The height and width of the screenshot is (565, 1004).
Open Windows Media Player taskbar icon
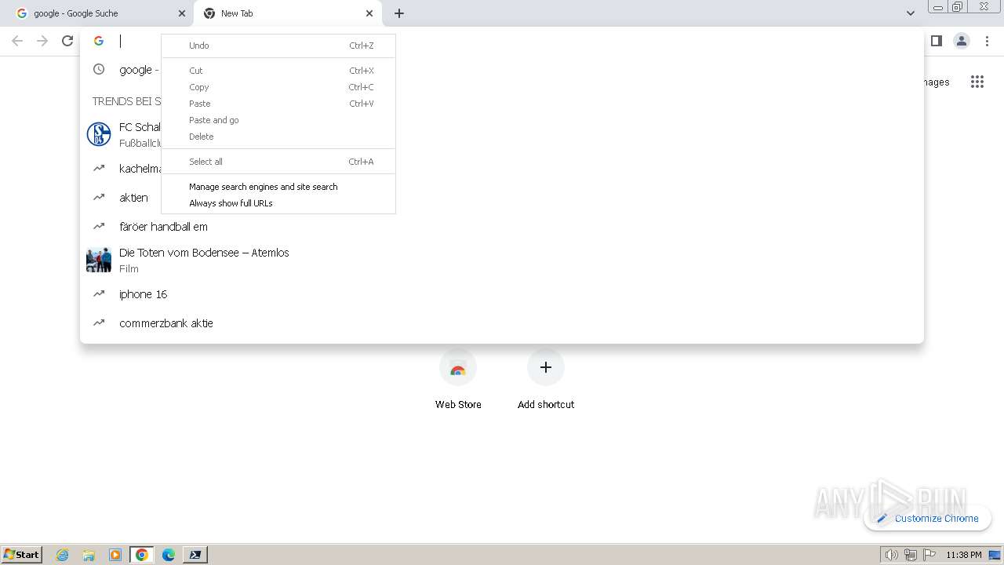115,555
